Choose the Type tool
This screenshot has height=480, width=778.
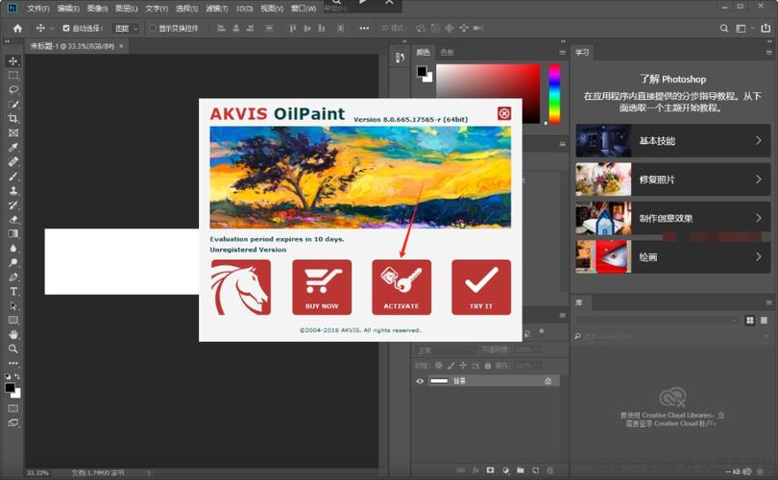coord(13,291)
